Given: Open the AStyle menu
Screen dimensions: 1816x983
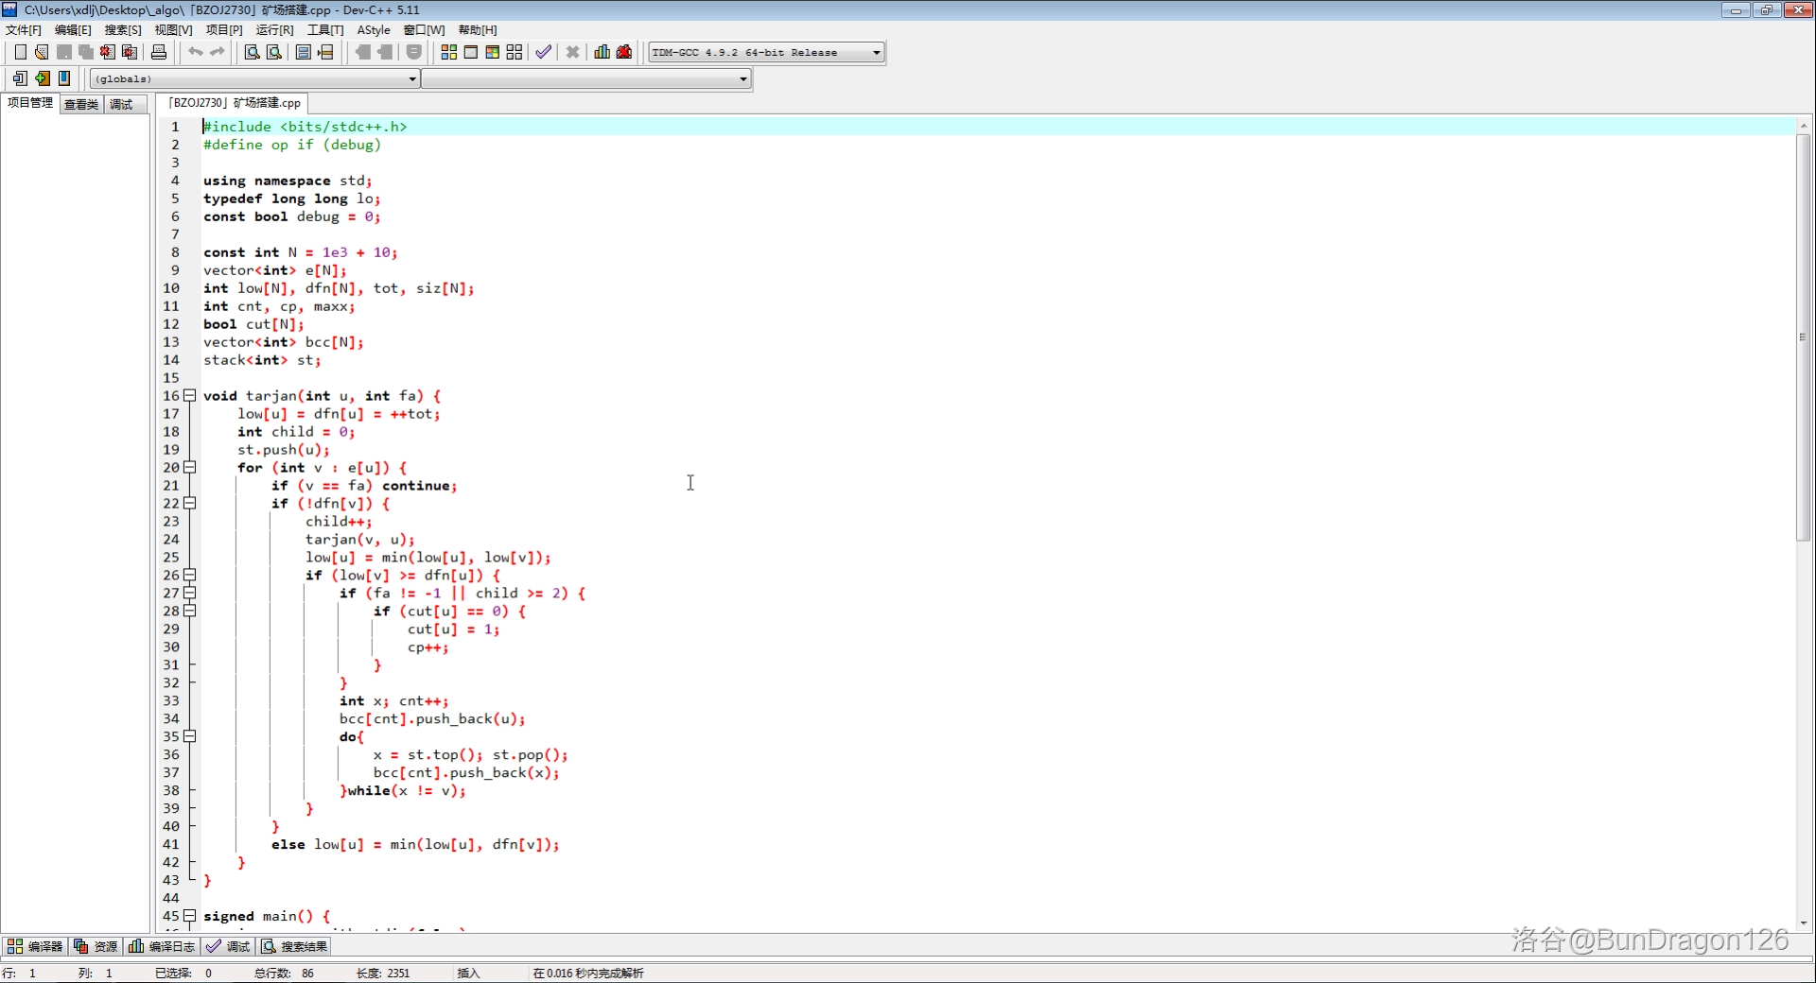Looking at the screenshot, I should coord(374,30).
